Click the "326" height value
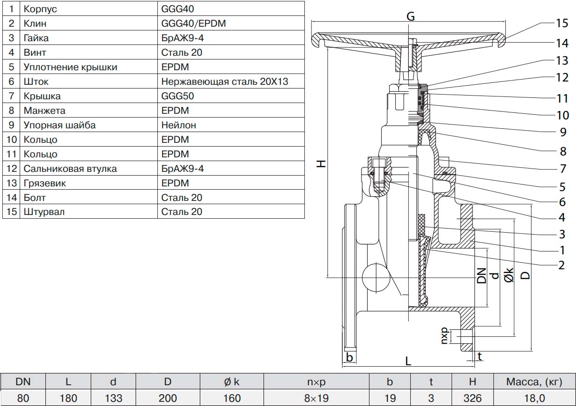Image resolution: width=576 pixels, height=406 pixels. [x=472, y=398]
